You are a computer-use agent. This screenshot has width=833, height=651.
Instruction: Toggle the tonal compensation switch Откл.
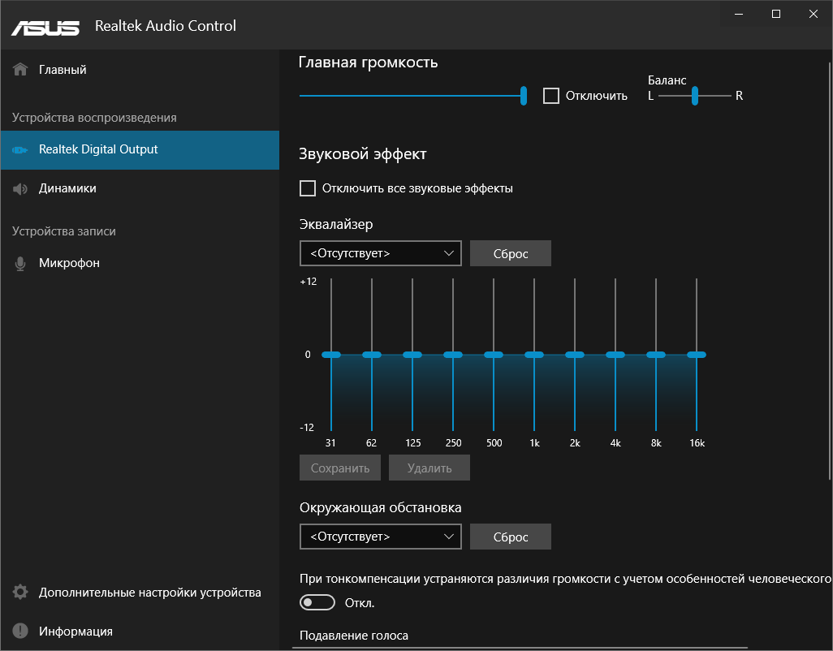(x=317, y=602)
